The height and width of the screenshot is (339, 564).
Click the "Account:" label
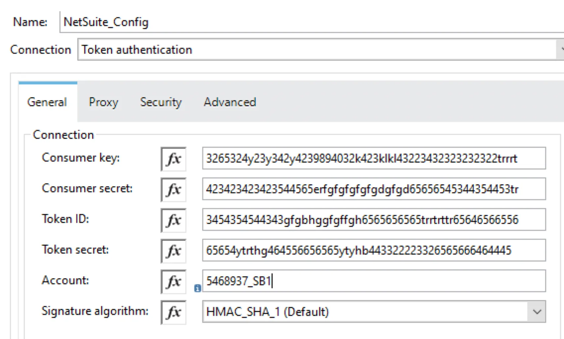[x=65, y=280]
